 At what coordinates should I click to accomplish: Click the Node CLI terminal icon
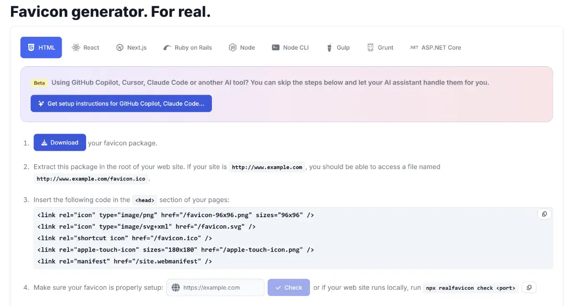coord(276,48)
